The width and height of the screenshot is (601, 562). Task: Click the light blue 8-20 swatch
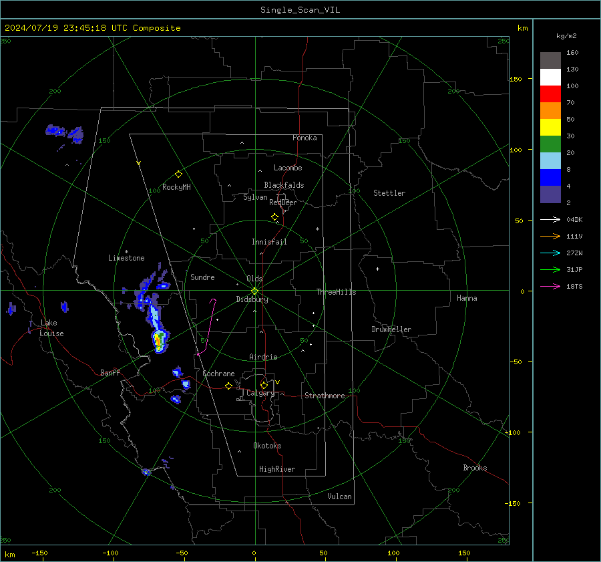click(x=550, y=161)
